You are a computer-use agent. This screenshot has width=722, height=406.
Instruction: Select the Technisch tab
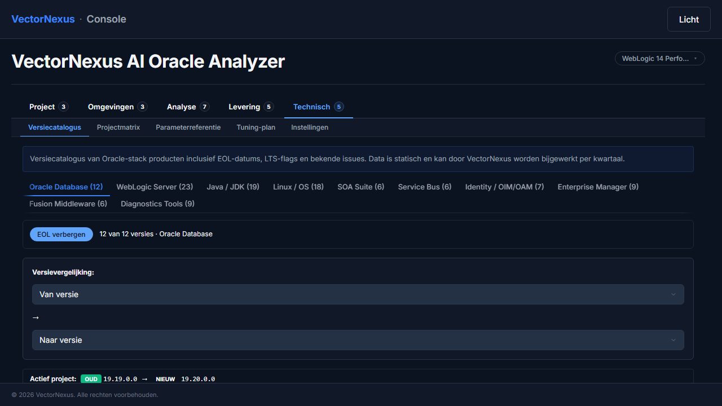tap(319, 107)
